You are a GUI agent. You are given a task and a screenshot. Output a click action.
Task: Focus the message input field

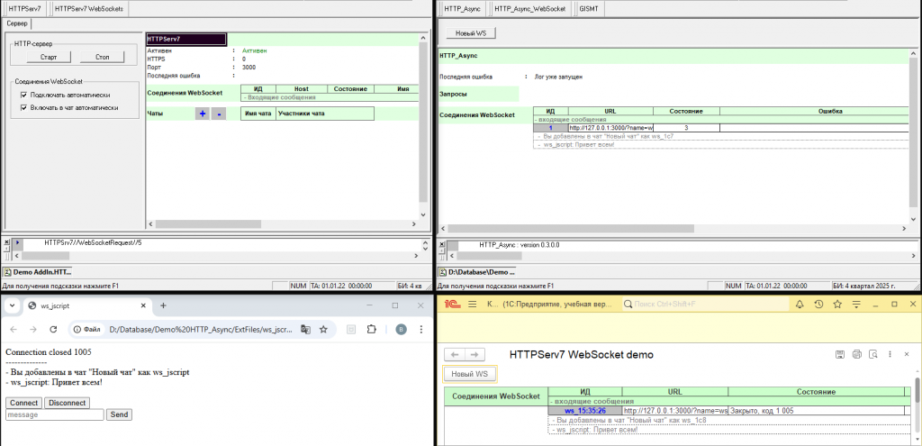(55, 414)
